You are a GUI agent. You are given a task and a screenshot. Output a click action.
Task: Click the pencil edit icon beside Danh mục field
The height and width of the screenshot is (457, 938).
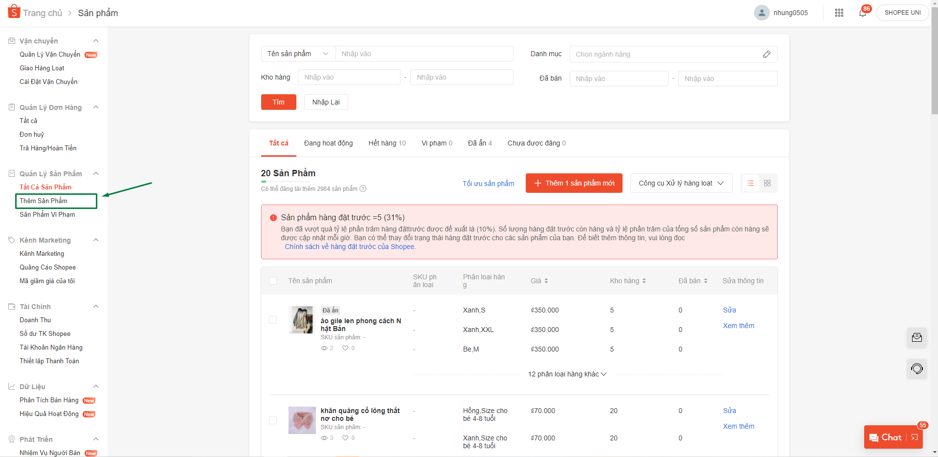[x=766, y=54]
